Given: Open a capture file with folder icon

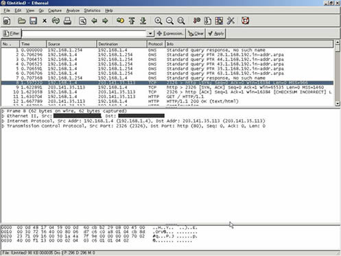Looking at the screenshot, I should (22, 21).
